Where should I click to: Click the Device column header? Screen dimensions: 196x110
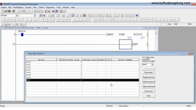(41, 60)
